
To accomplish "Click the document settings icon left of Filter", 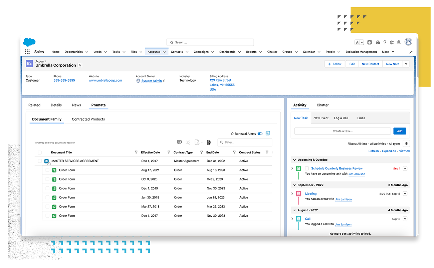I will click(209, 142).
